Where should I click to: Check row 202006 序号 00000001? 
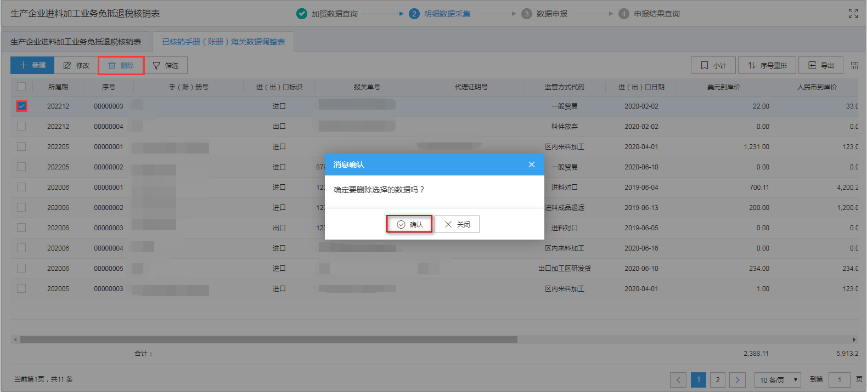21,187
